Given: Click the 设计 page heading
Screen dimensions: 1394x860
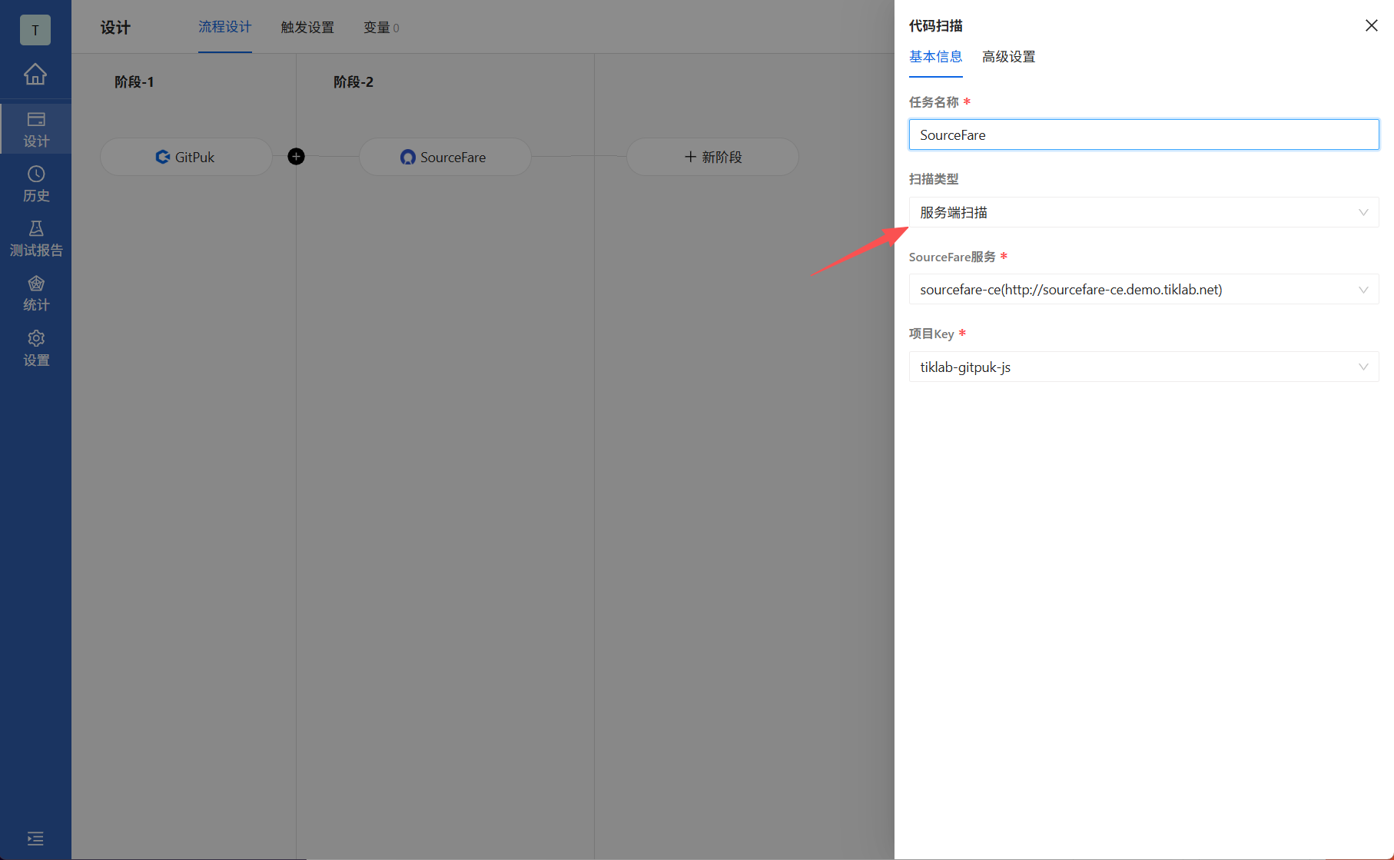Looking at the screenshot, I should (115, 28).
